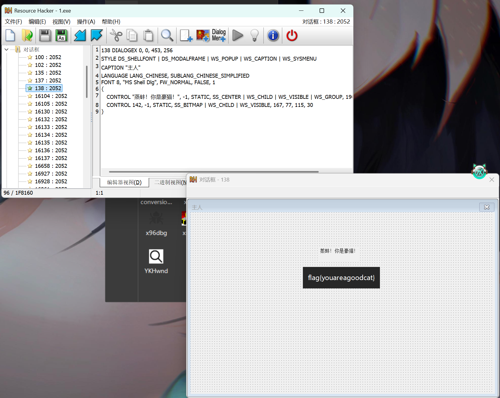
Task: Select tree item 16104 : 2052
Action: (51, 96)
